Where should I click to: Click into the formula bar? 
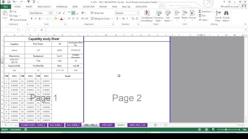(145, 30)
